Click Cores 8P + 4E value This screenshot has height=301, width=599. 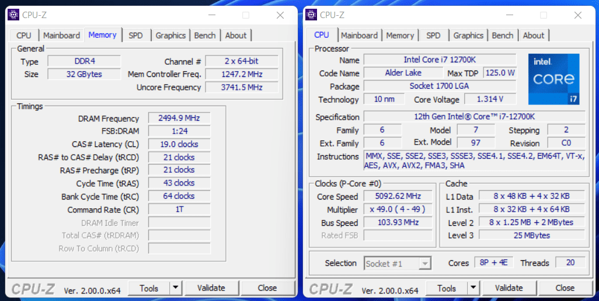(x=494, y=262)
